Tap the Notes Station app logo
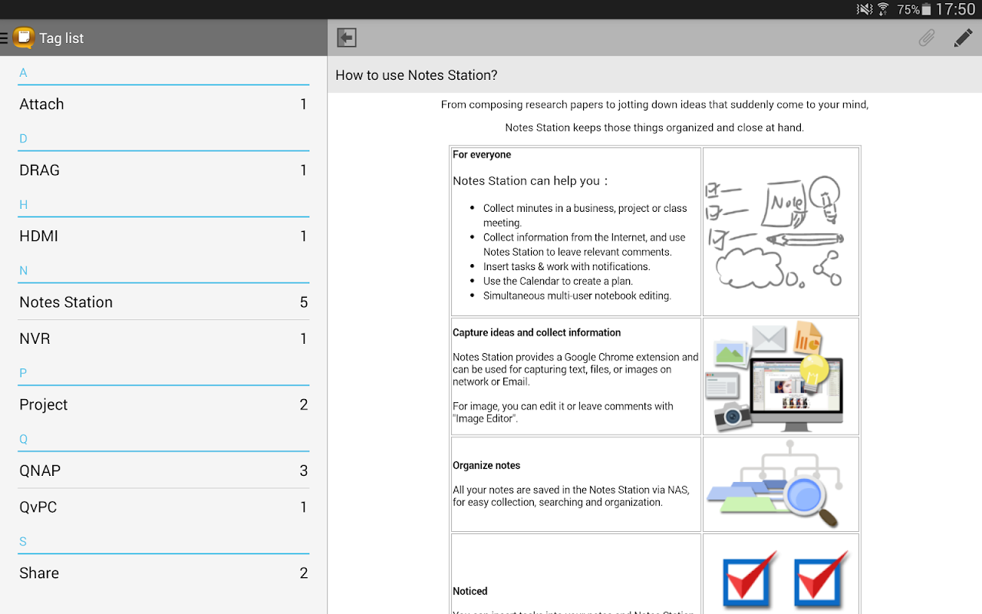982x614 pixels. [24, 38]
